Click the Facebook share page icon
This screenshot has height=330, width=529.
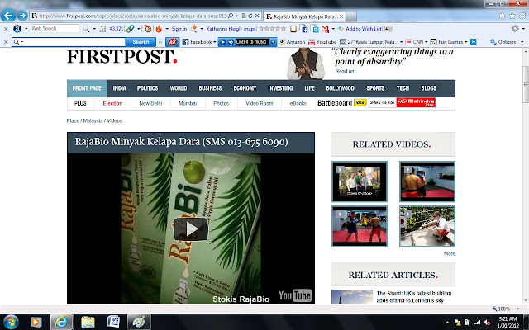[x=303, y=29]
